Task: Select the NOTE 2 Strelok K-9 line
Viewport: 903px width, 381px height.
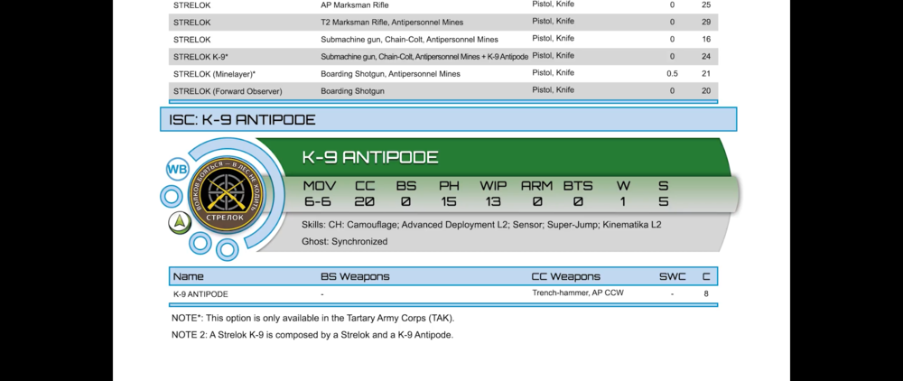Action: click(312, 335)
